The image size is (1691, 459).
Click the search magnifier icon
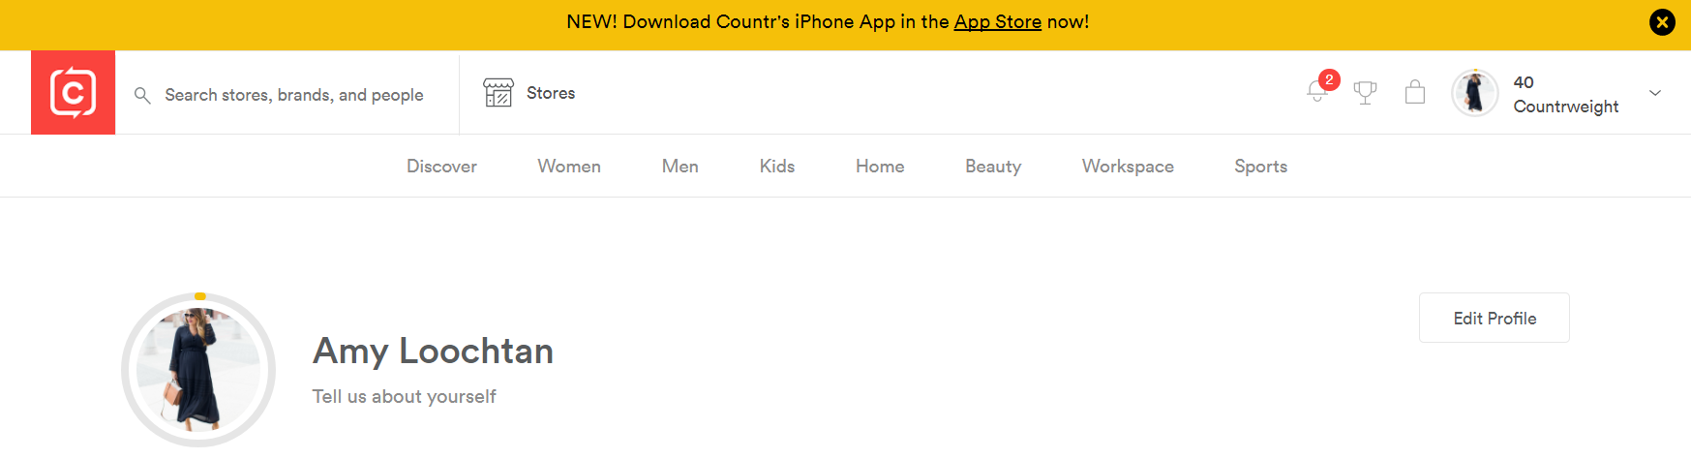point(142,95)
